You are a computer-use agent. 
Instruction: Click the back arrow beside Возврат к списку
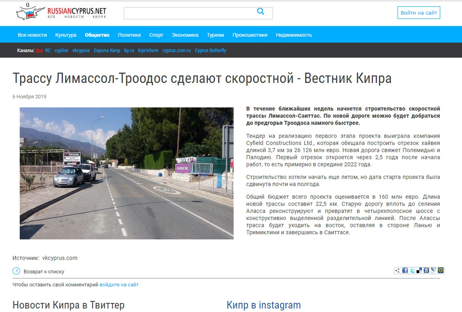coord(16,271)
